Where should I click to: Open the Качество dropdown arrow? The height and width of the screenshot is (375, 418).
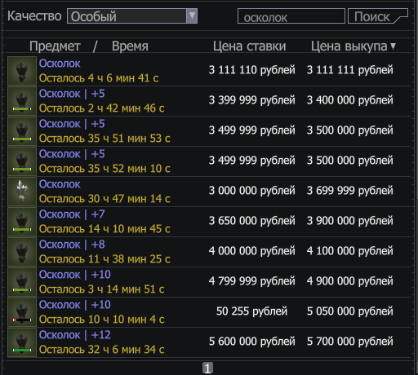192,16
